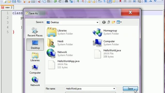Click the Zoom In toolbar icon

(78, 1)
